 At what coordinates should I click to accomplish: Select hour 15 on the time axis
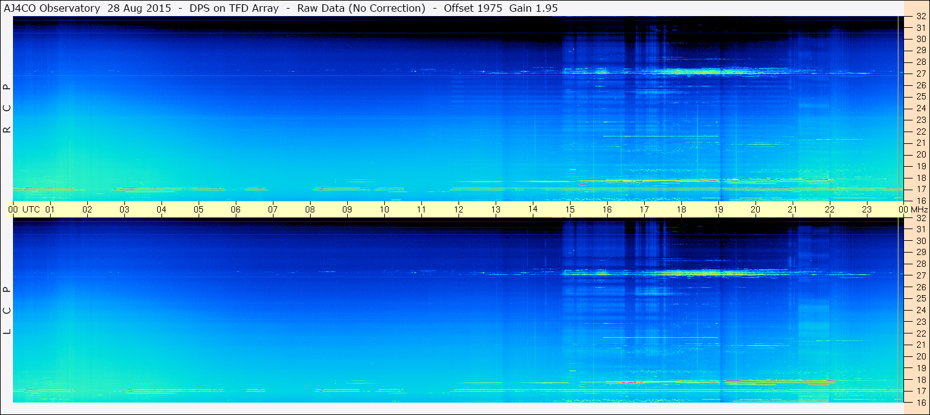(570, 209)
